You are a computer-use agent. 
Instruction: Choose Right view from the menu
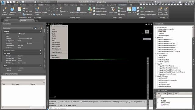coord(54,36)
